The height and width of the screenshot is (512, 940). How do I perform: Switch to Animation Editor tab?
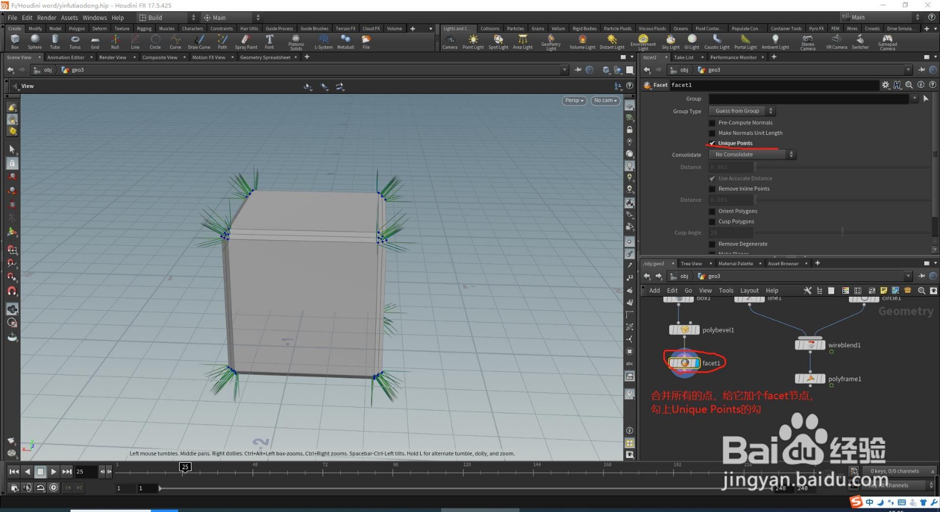coord(66,57)
